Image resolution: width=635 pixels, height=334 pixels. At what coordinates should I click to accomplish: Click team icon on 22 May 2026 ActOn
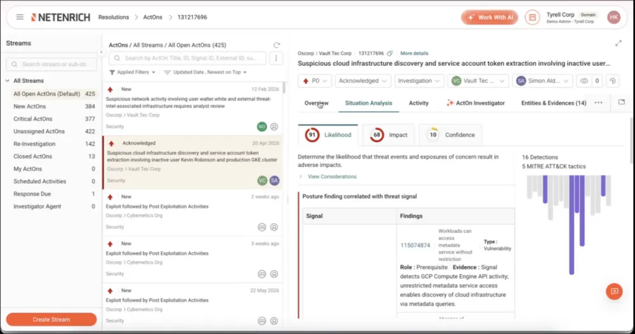(262, 321)
